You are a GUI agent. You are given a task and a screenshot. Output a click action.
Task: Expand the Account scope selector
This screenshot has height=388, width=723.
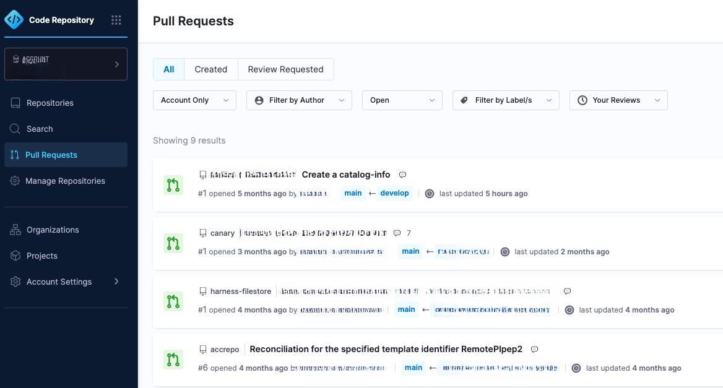[66, 64]
